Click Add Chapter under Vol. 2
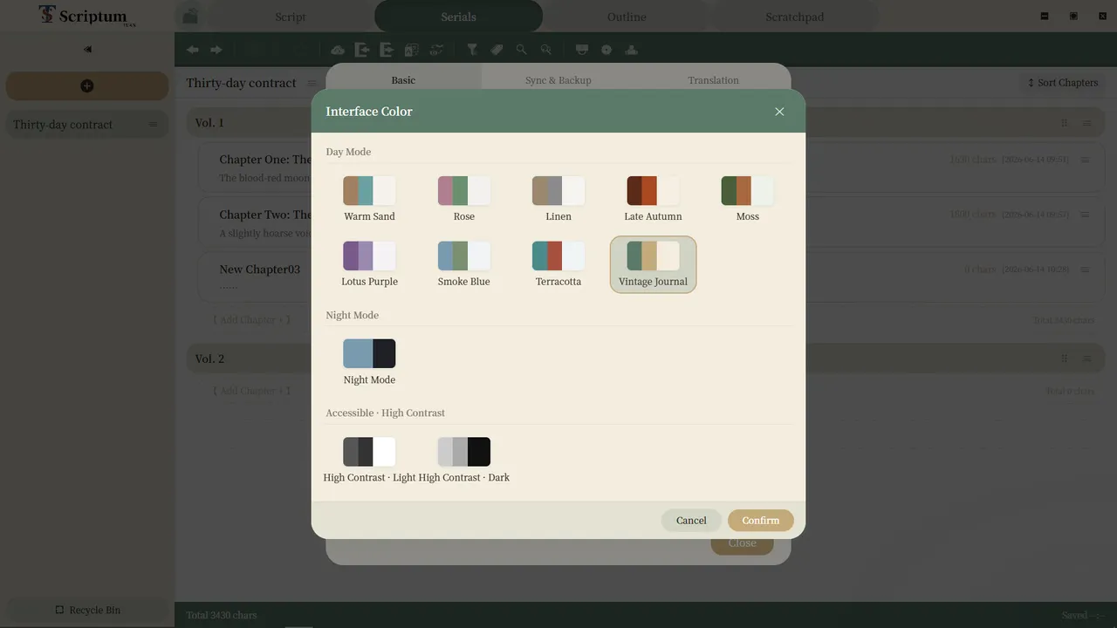The width and height of the screenshot is (1117, 628). click(251, 391)
